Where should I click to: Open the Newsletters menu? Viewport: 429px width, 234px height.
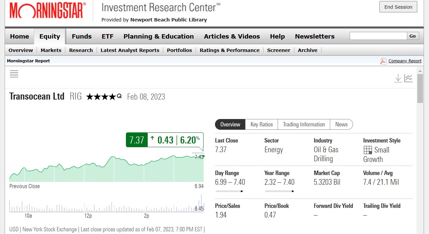pyautogui.click(x=315, y=37)
